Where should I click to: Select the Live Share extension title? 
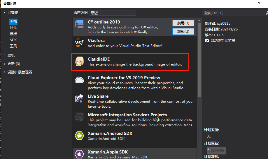[x=98, y=96]
